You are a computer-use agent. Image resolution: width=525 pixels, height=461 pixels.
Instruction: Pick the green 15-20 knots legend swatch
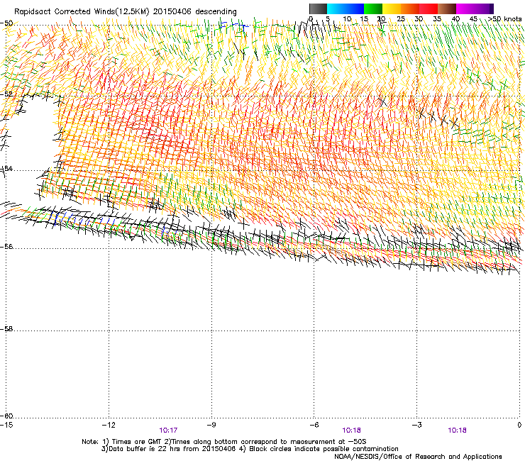(373, 9)
